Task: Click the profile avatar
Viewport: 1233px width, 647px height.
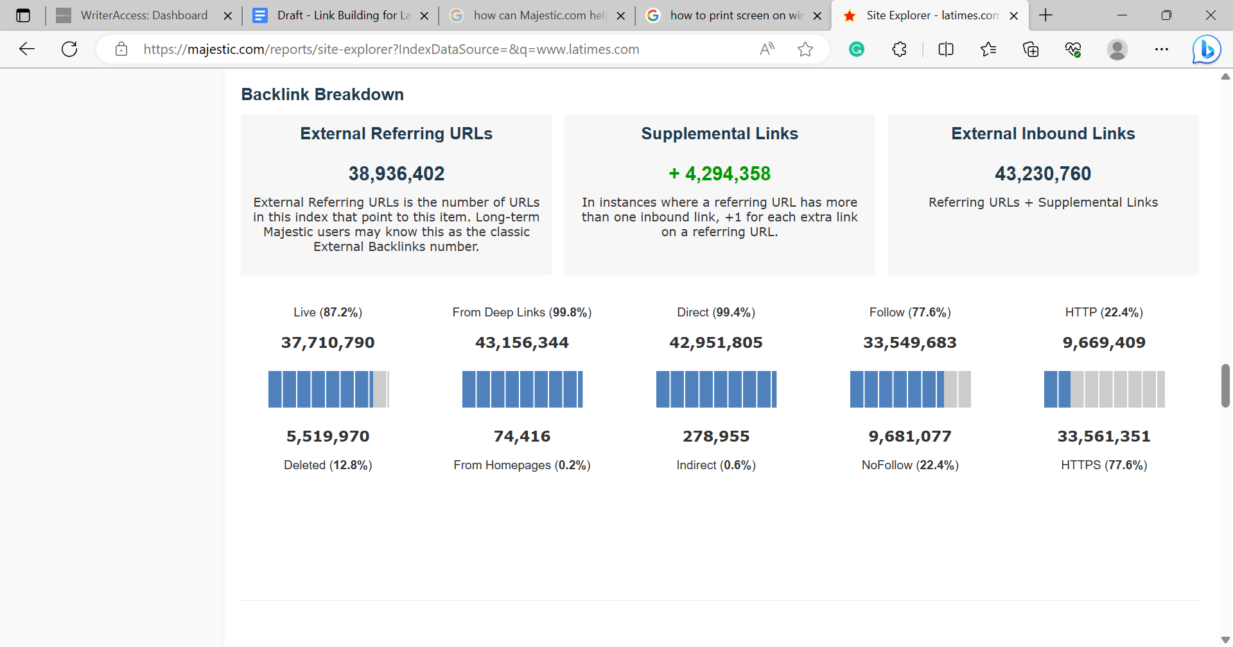Action: [1117, 49]
